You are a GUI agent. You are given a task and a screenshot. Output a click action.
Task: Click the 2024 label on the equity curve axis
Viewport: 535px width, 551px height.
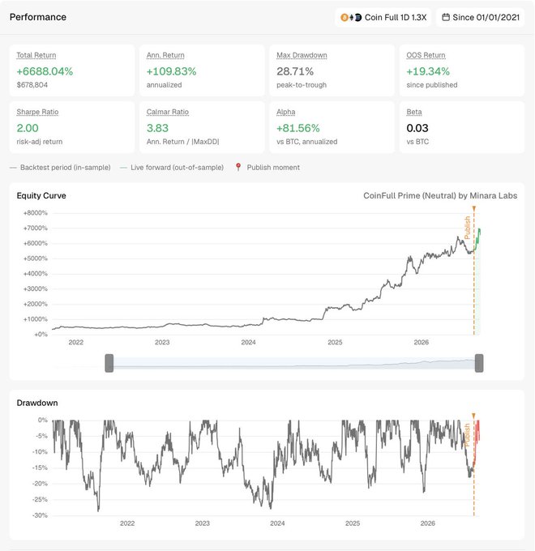click(248, 342)
